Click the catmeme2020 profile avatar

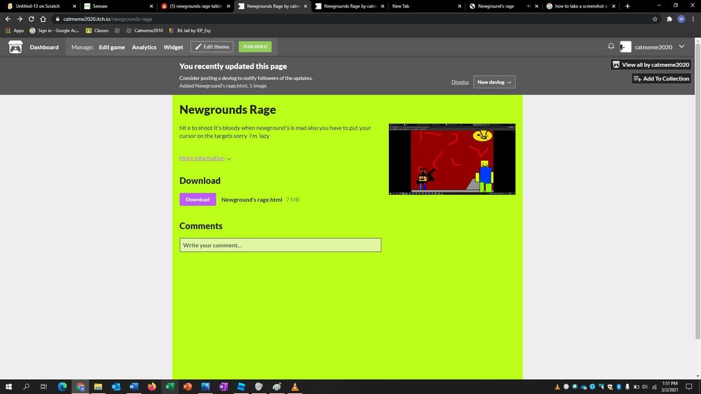625,47
